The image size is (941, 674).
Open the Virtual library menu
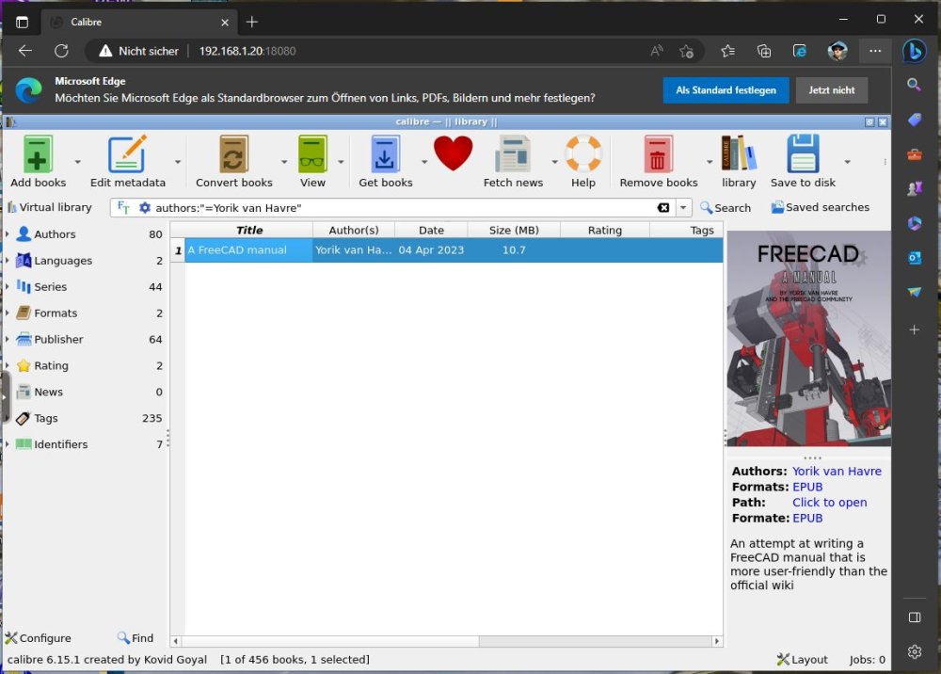point(50,207)
